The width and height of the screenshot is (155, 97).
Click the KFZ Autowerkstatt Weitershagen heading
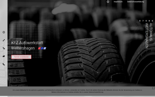click(x=27, y=46)
